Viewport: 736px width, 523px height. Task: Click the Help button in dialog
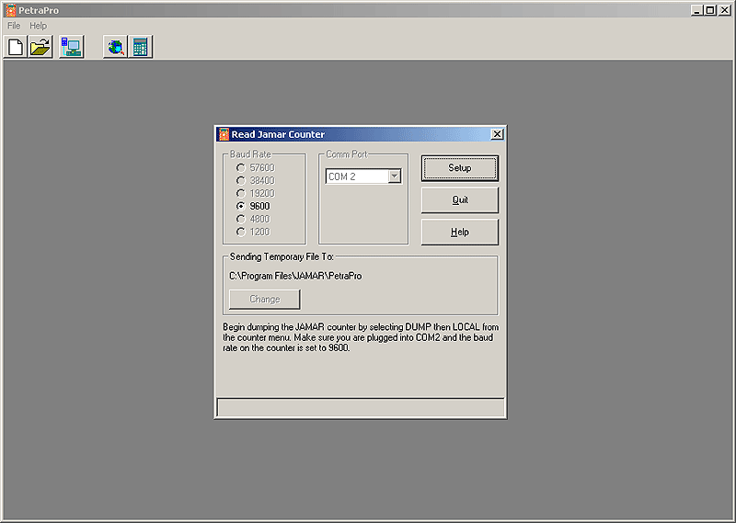[459, 233]
